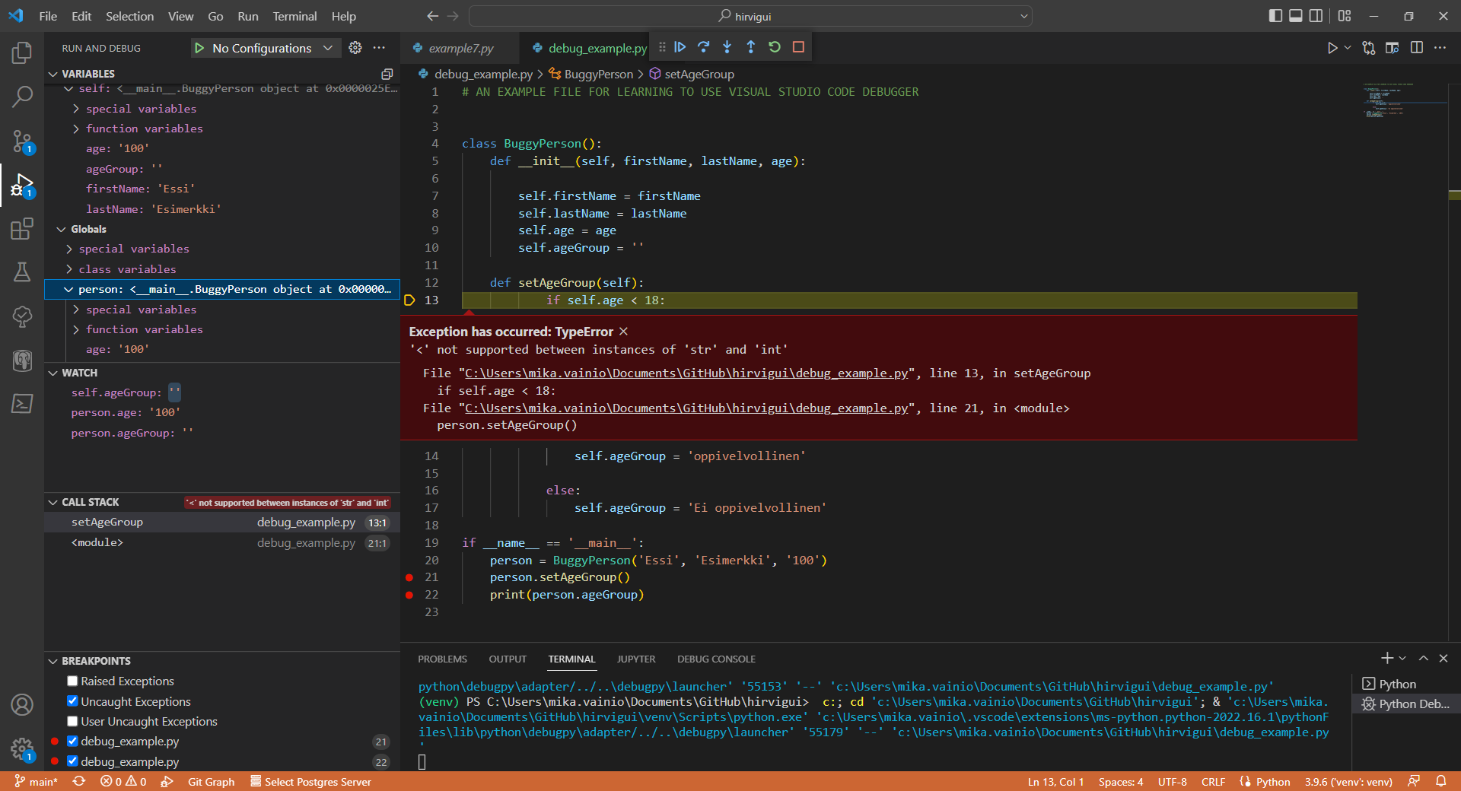This screenshot has width=1461, height=791.
Task: Open the Explorer view in activity bar
Action: pyautogui.click(x=22, y=52)
